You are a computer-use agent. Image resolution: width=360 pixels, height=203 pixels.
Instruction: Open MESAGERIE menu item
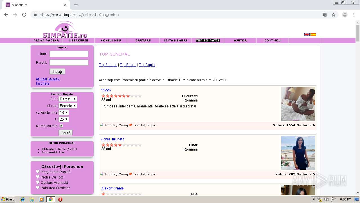click(78, 41)
